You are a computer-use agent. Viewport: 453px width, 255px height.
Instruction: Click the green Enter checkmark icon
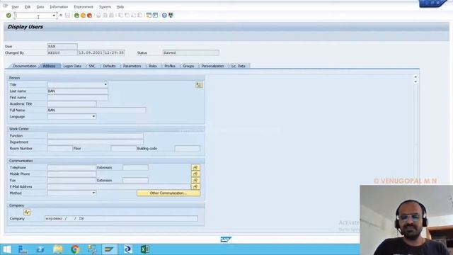pyautogui.click(x=8, y=16)
